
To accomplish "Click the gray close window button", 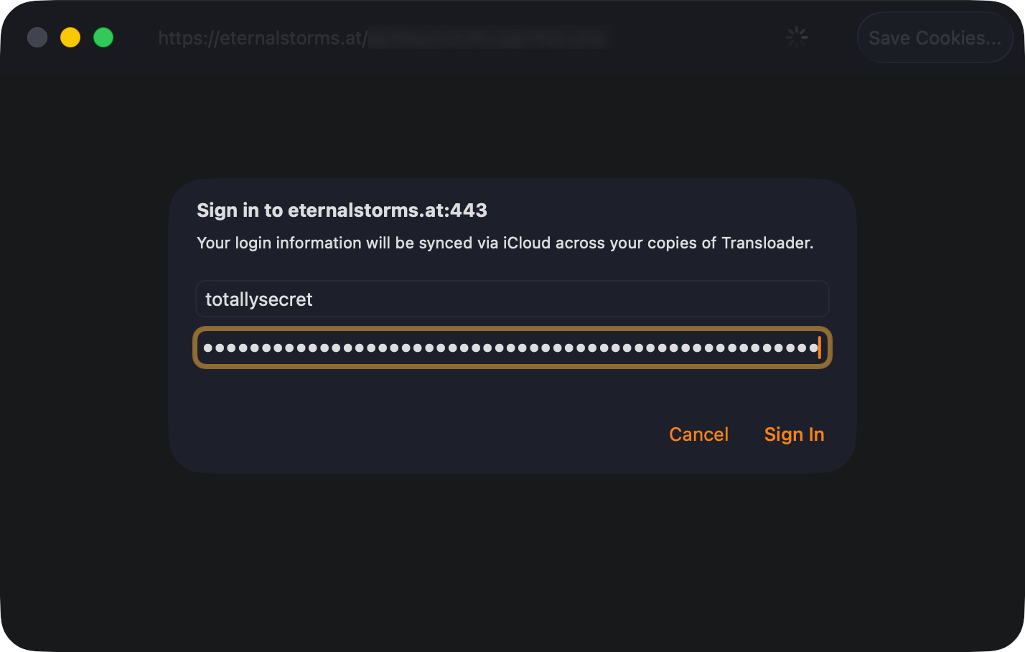I will (x=37, y=37).
